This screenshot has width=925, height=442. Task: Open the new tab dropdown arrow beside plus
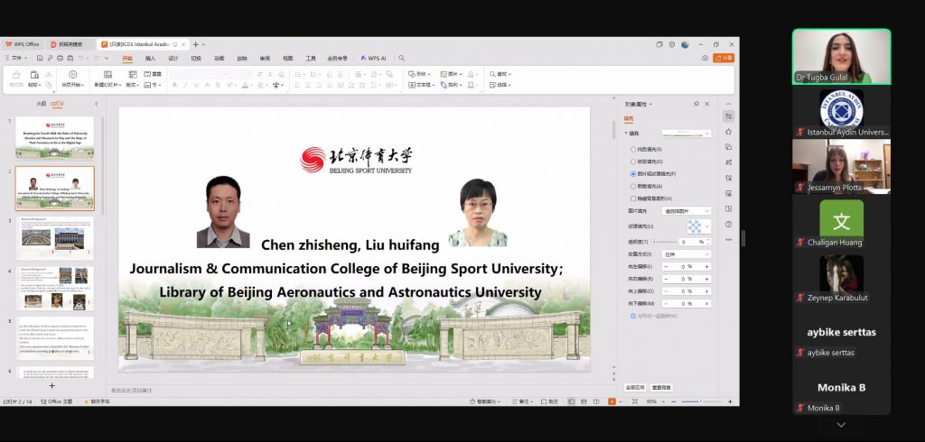[x=203, y=44]
